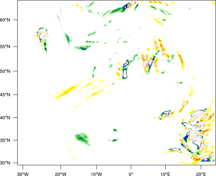Click the 10°E longitude label
216x176 pixels.
pyautogui.click(x=165, y=174)
